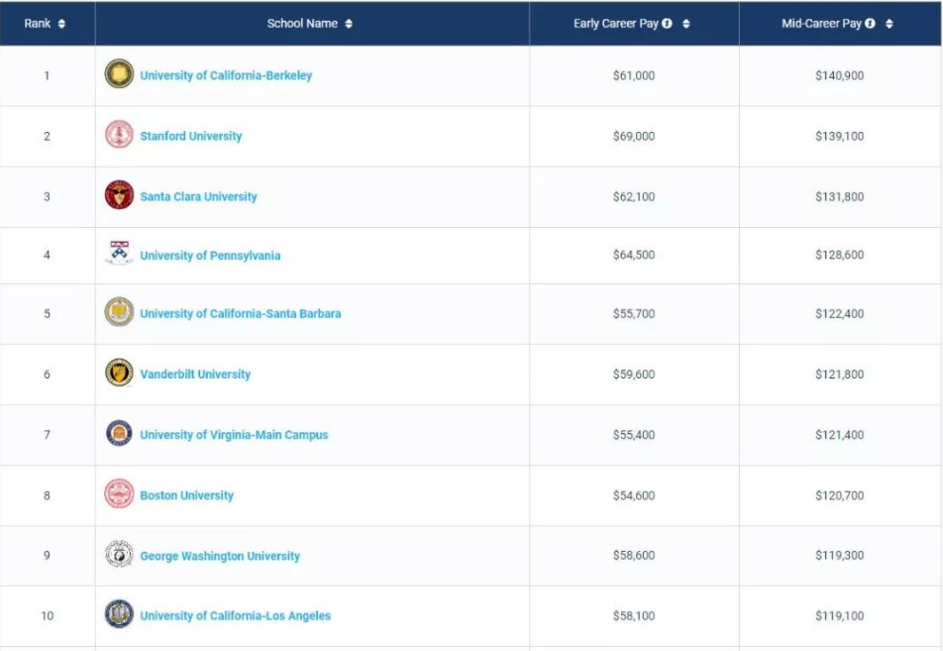Image resolution: width=943 pixels, height=651 pixels.
Task: Sort table by School Name arrows
Action: tap(349, 24)
